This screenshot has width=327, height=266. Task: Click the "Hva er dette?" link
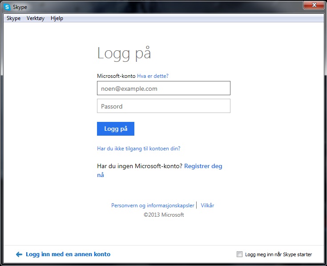tap(153, 76)
